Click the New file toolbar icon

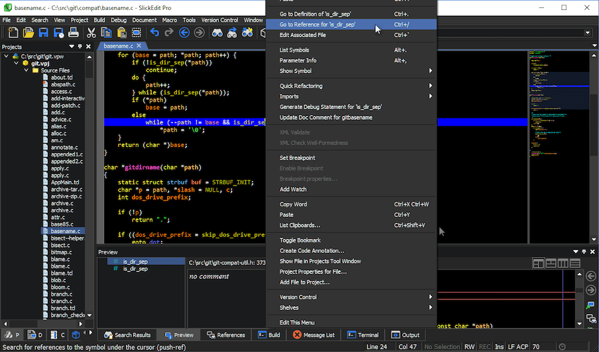(13, 33)
